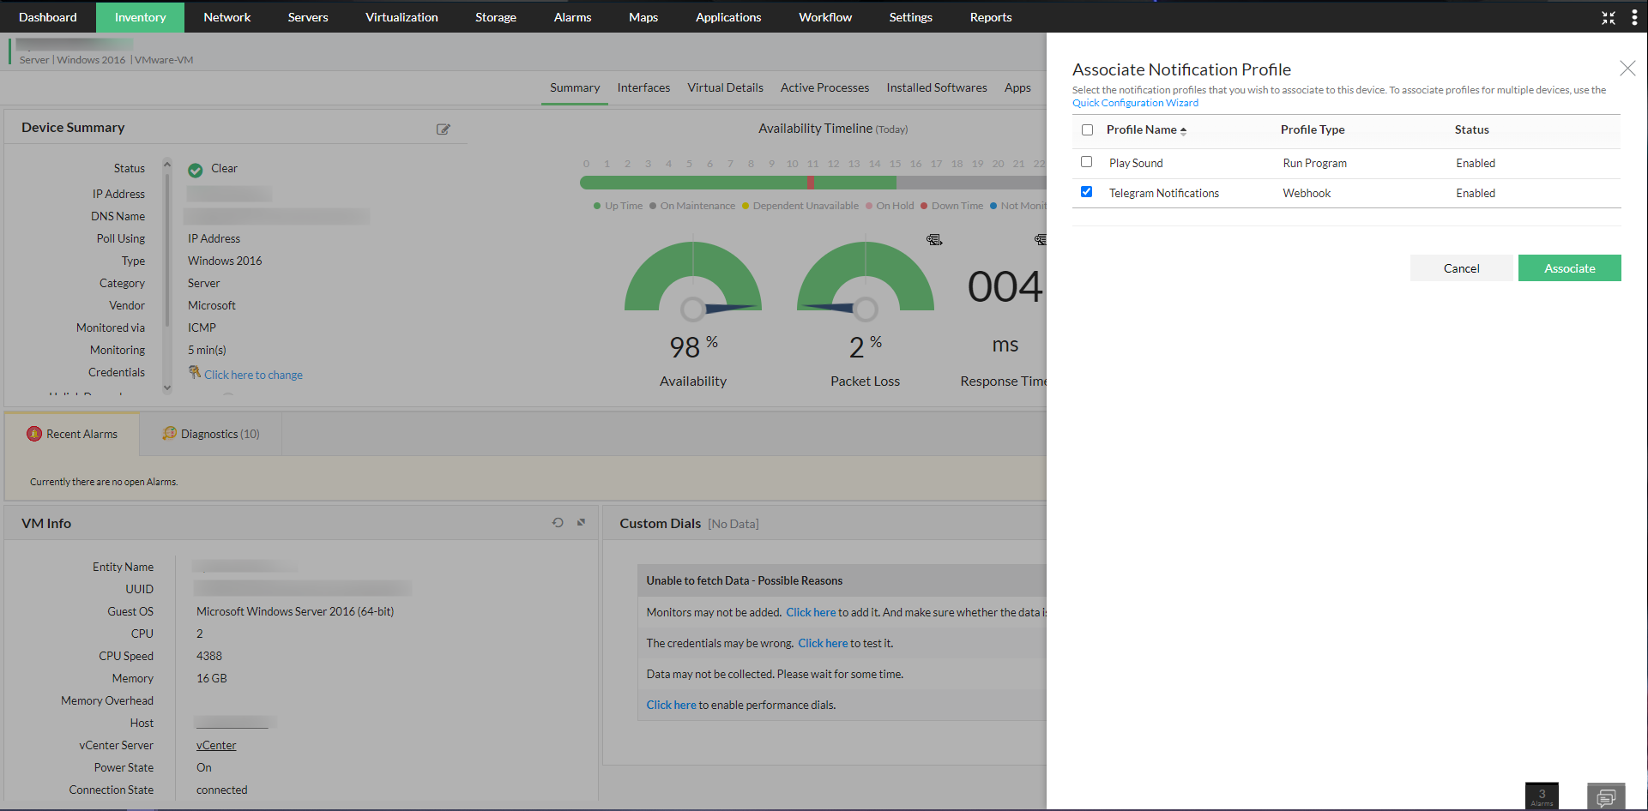Switch to the Interfaces tab

tap(643, 87)
